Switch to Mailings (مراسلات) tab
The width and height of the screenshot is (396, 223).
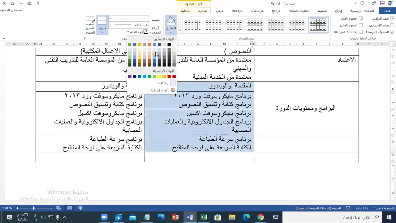tap(257, 11)
